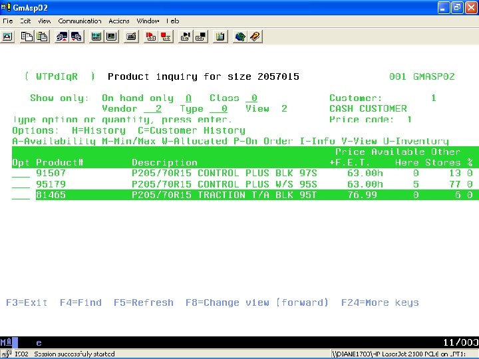Click the CASH CUSTOMER text

(368, 108)
